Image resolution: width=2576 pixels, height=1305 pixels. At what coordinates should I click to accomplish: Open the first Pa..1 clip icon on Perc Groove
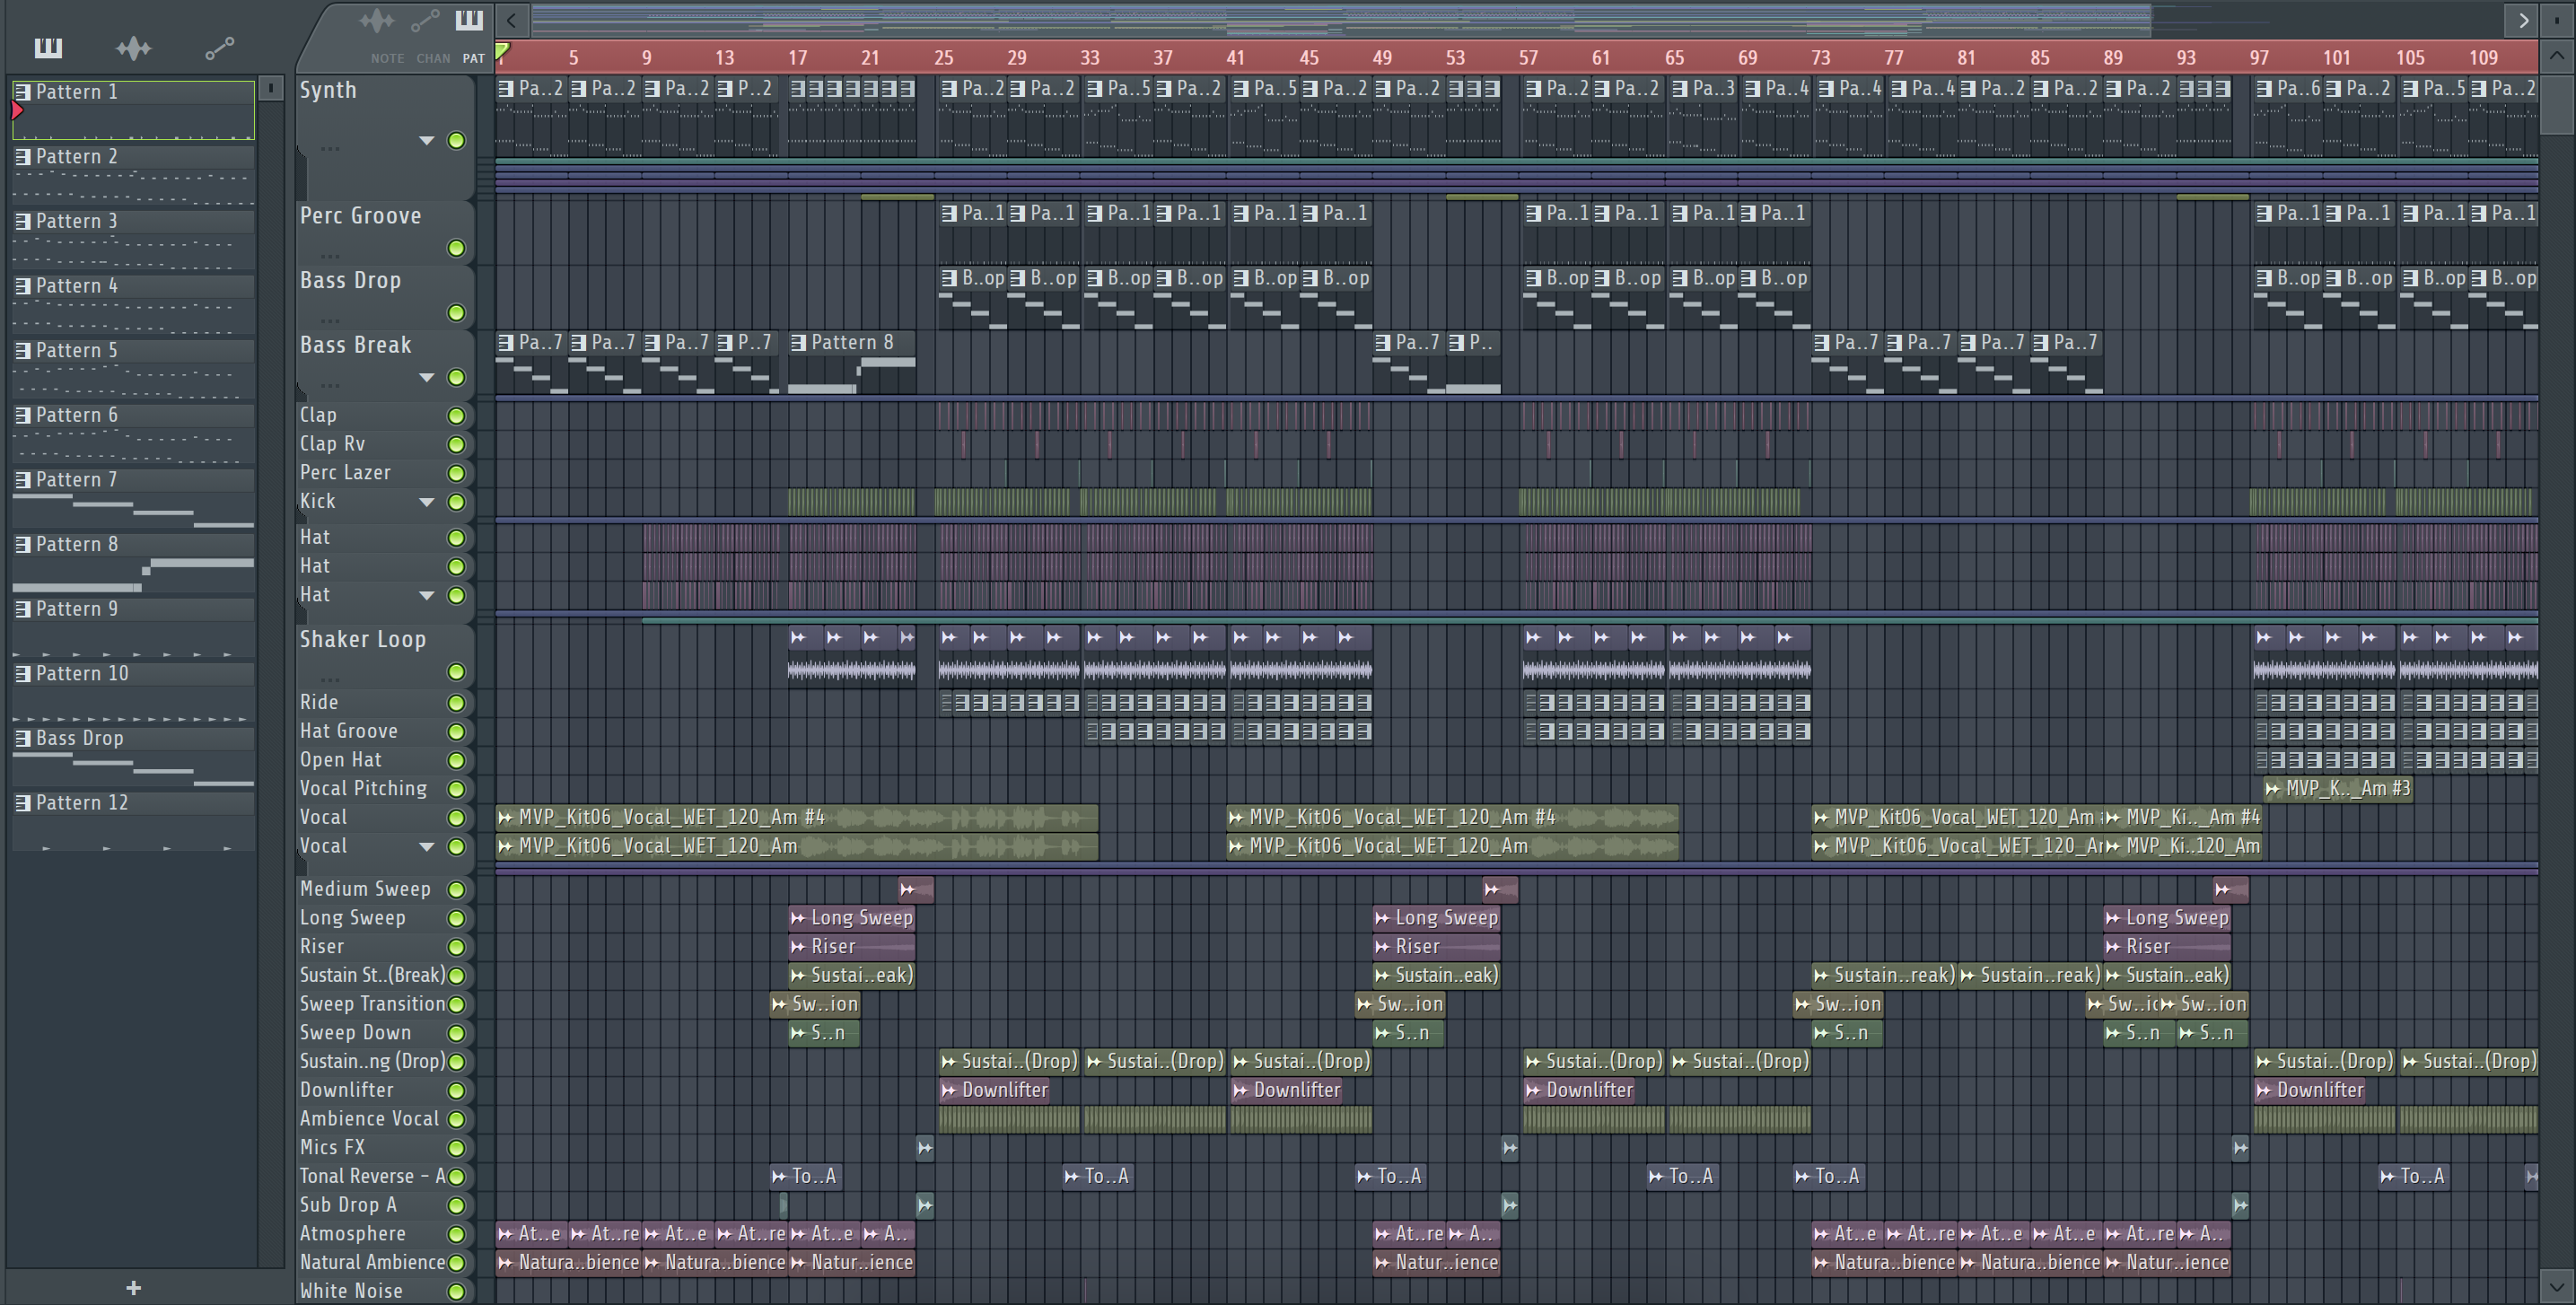[949, 213]
